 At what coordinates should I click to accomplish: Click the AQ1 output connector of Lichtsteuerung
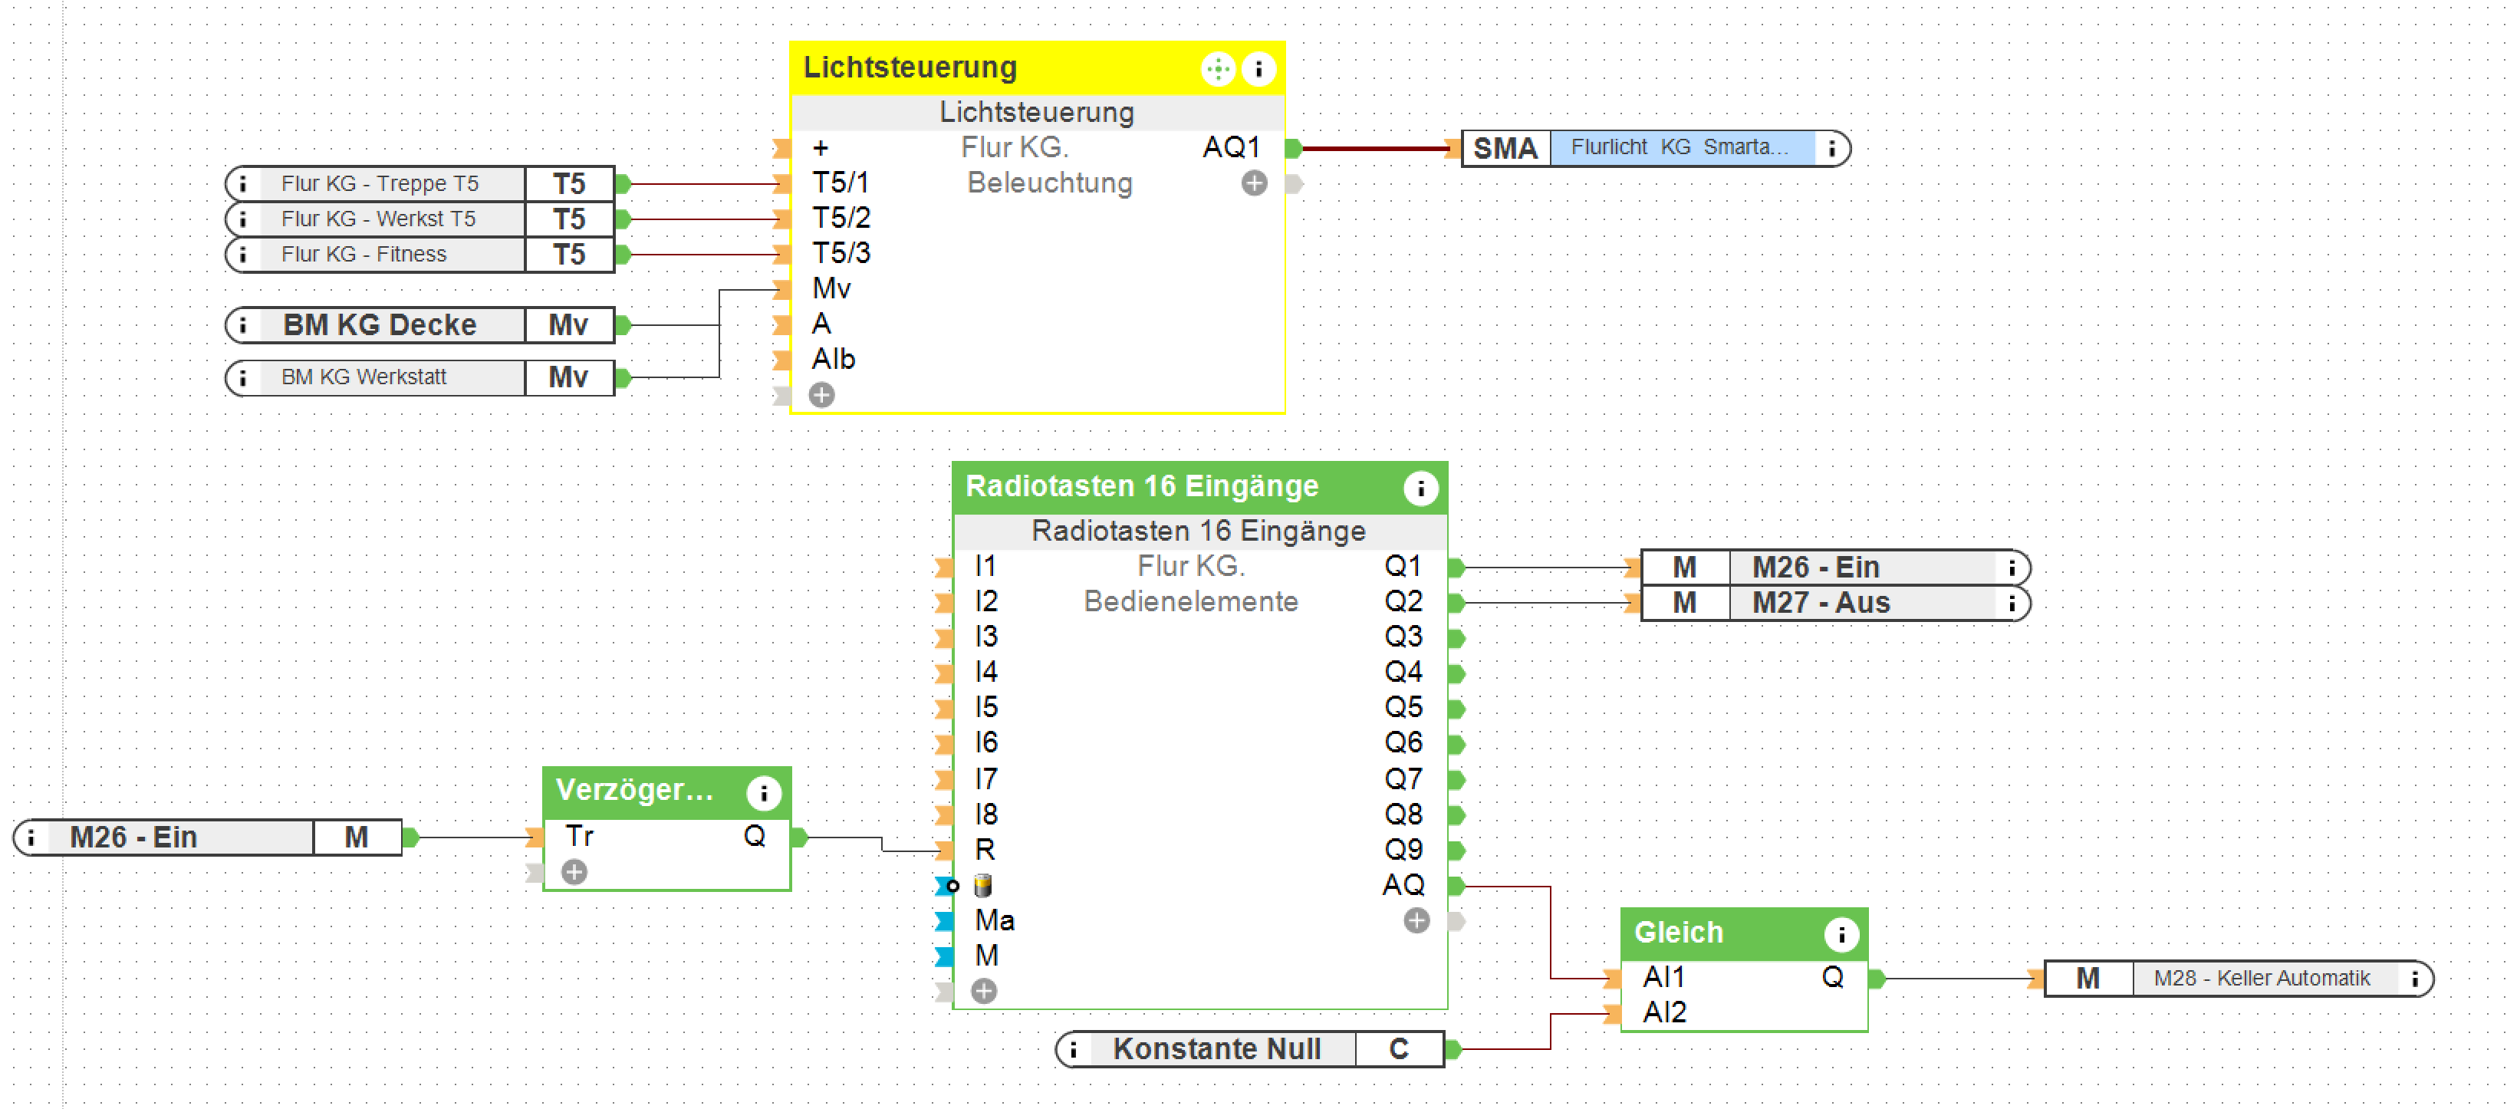(x=1294, y=148)
